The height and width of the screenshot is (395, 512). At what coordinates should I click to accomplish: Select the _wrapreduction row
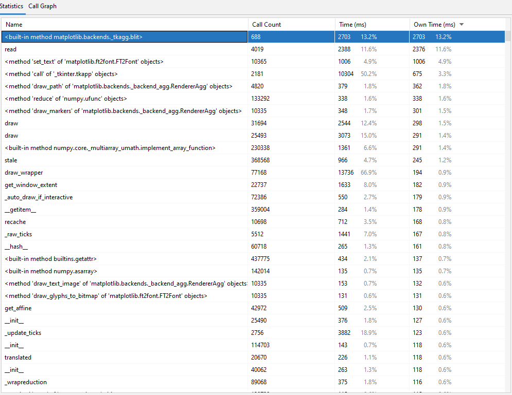point(253,382)
